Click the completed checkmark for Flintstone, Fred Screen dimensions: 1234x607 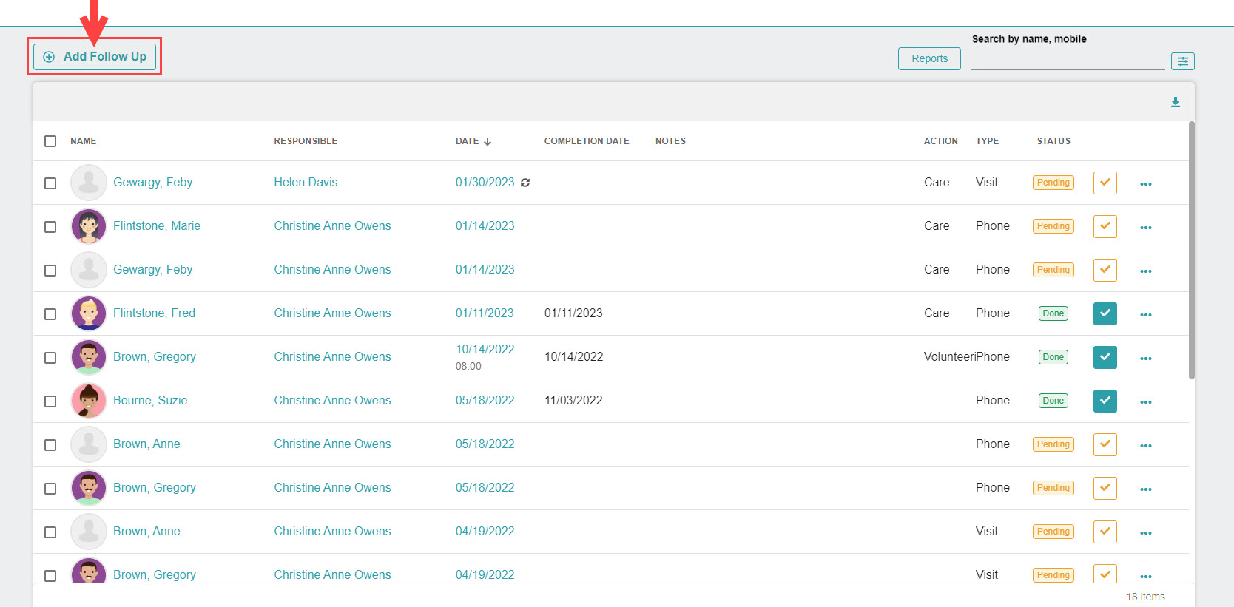[x=1105, y=313]
